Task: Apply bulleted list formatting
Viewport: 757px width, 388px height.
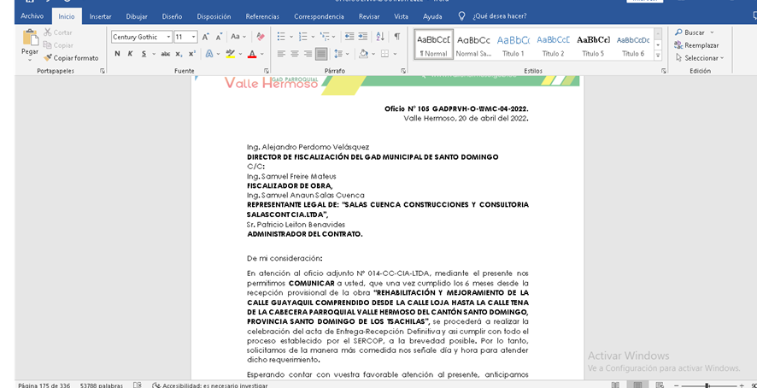Action: point(282,37)
